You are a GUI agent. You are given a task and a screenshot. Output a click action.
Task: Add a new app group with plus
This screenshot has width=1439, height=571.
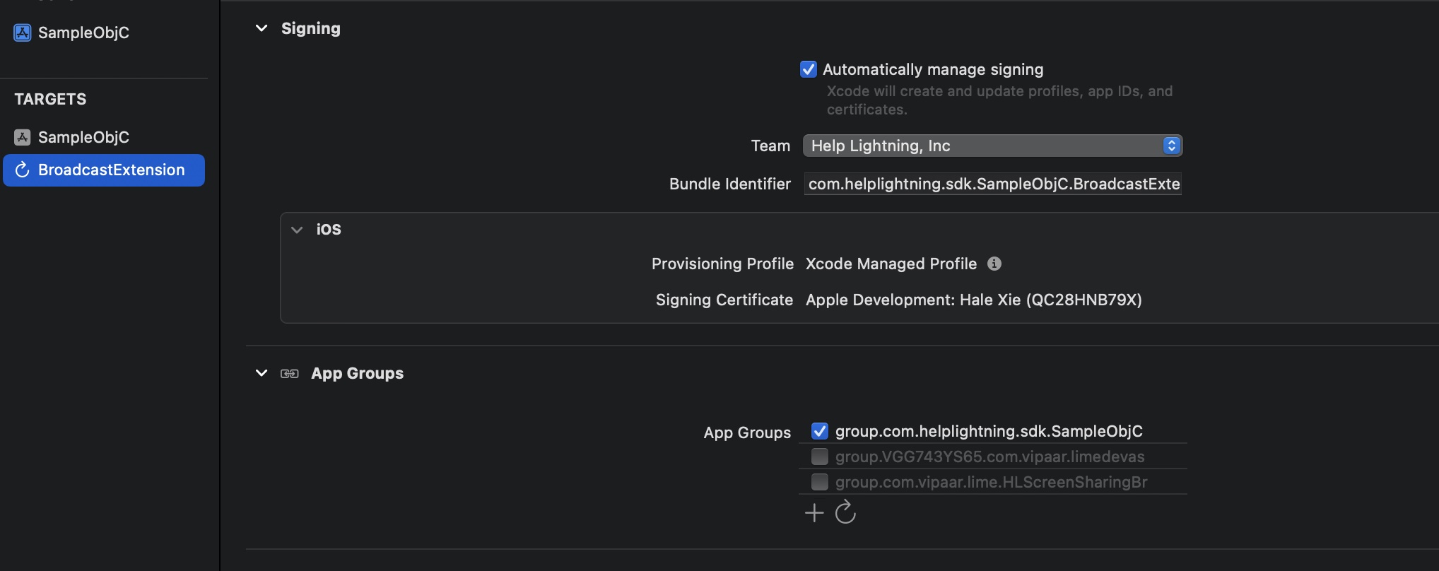(x=814, y=512)
